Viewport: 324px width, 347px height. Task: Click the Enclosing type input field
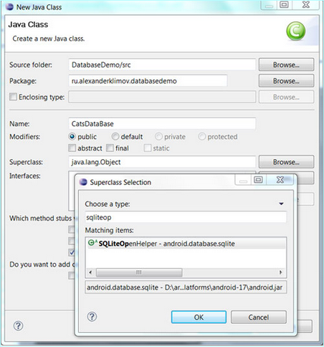pos(162,97)
